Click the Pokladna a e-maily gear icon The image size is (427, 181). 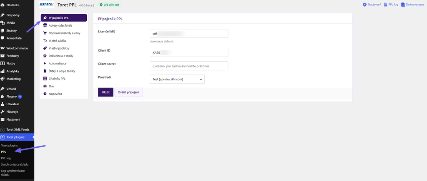pos(45,56)
